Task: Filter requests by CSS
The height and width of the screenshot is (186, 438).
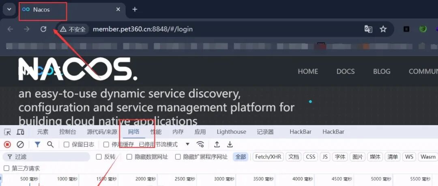Action: pyautogui.click(x=310, y=157)
